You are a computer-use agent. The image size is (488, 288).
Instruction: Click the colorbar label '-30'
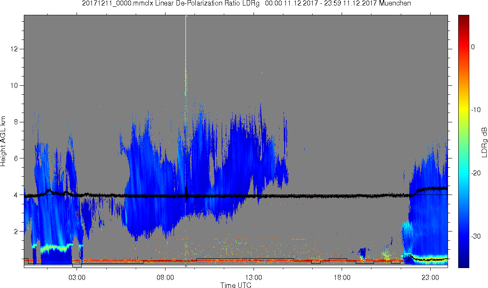[476, 237]
